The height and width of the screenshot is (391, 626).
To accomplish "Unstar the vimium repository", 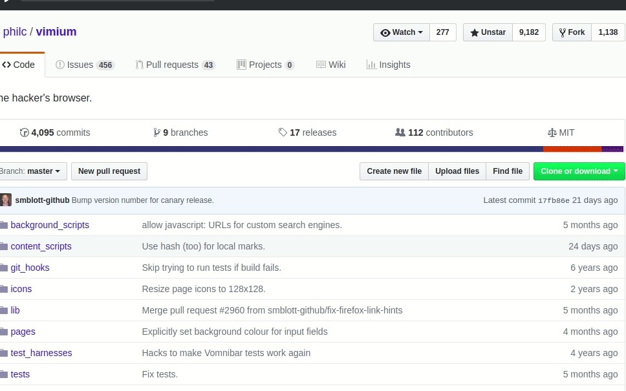I will pos(488,32).
